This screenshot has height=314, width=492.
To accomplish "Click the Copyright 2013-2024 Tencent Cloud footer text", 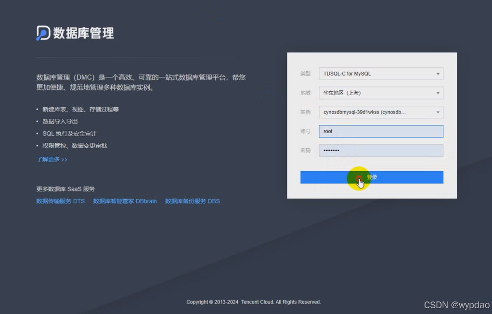I will [x=254, y=302].
